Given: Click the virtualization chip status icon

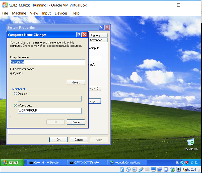Looking at the screenshot, I should [x=166, y=169].
